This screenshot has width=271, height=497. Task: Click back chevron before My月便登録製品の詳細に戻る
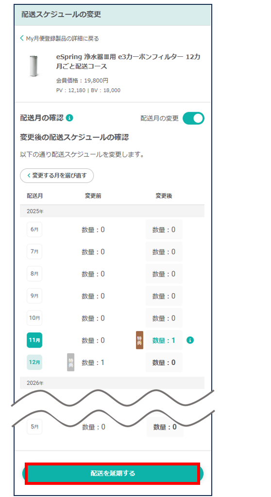tap(22, 38)
